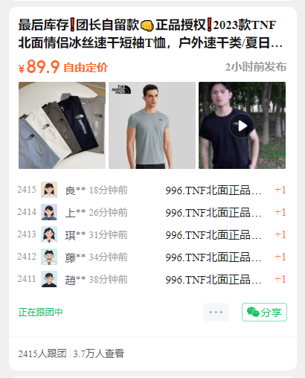Screen dimensions: 305x378
Task: Click avatar of buyer 良** in order 2415
Action: tap(49, 190)
